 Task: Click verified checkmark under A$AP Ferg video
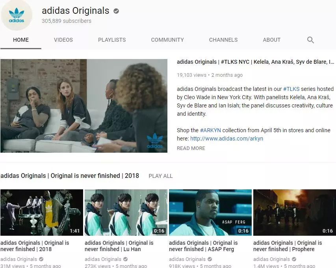click(x=210, y=259)
